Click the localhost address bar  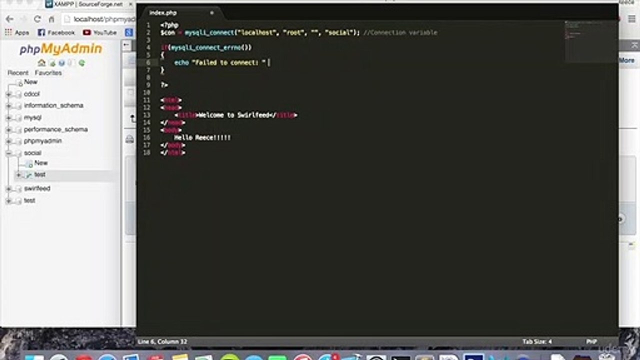[99, 19]
